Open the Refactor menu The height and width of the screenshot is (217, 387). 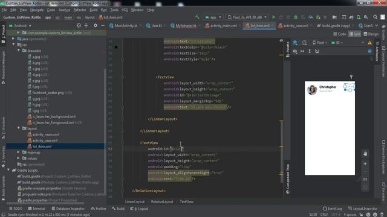click(x=79, y=10)
